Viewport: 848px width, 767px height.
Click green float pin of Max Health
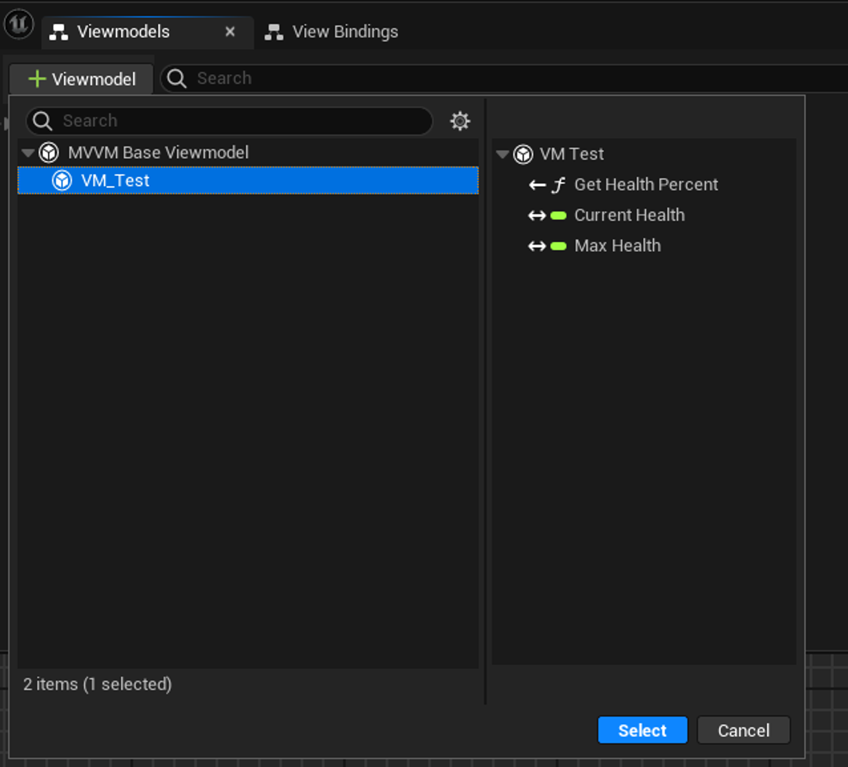[558, 246]
